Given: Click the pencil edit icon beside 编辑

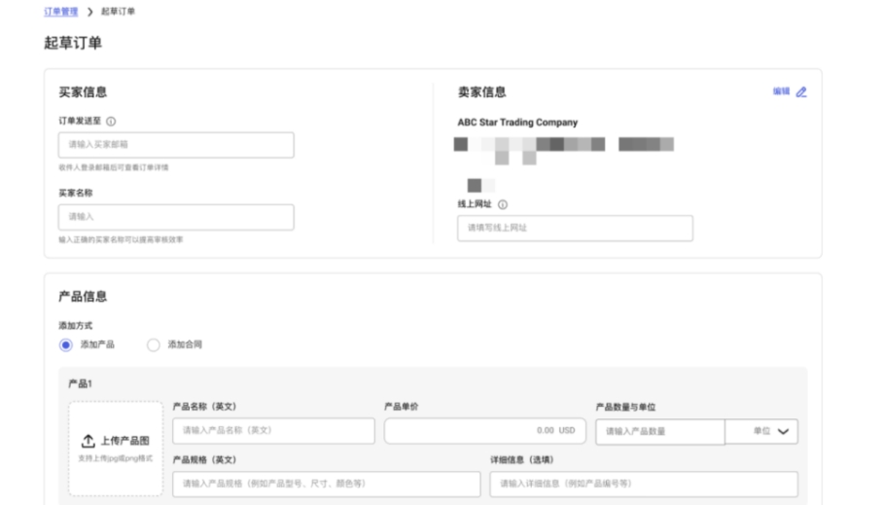Looking at the screenshot, I should pos(801,92).
